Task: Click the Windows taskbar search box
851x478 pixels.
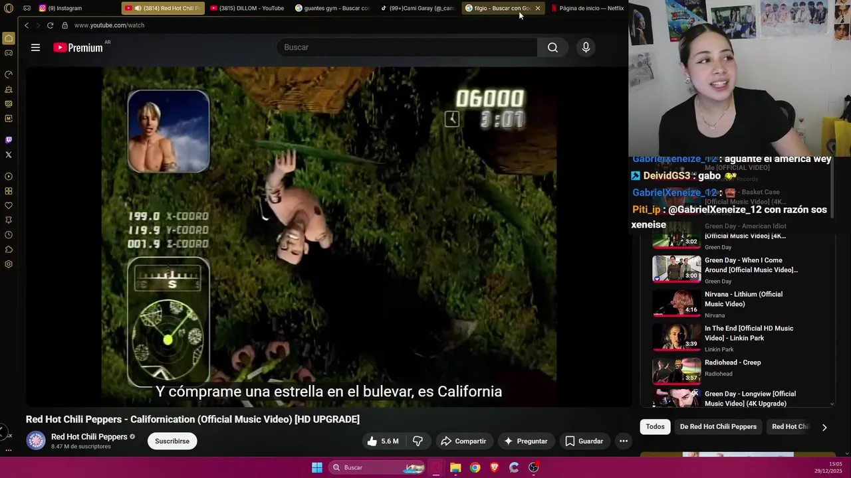Action: 378,467
